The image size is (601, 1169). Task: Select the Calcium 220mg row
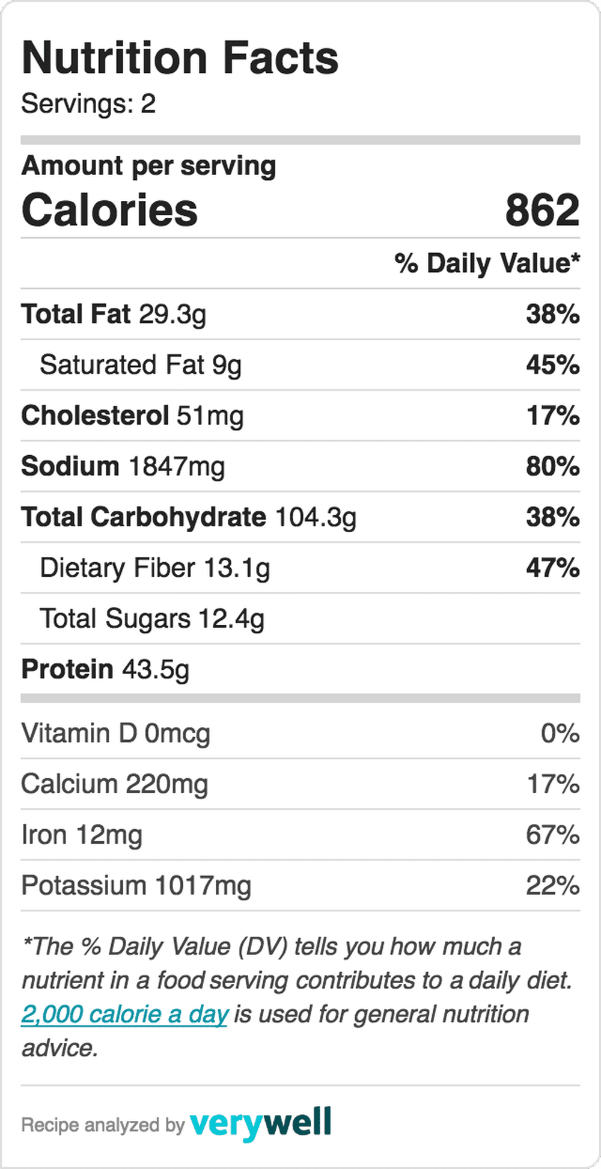pyautogui.click(x=300, y=784)
